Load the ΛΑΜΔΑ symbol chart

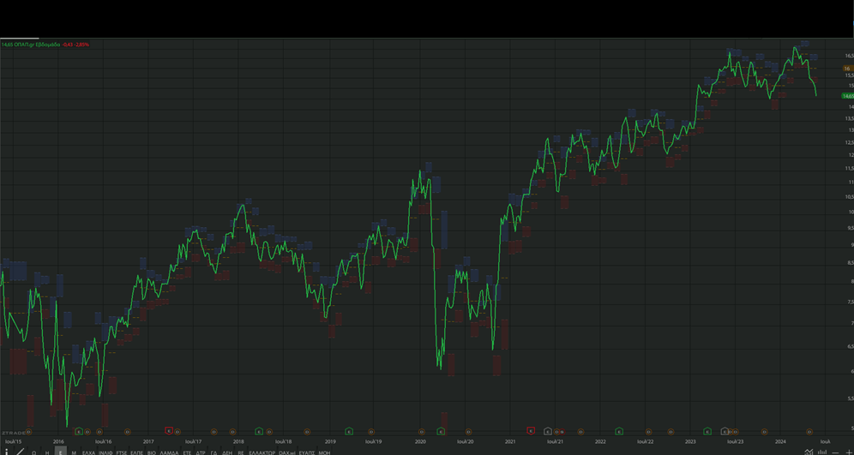coord(170,452)
